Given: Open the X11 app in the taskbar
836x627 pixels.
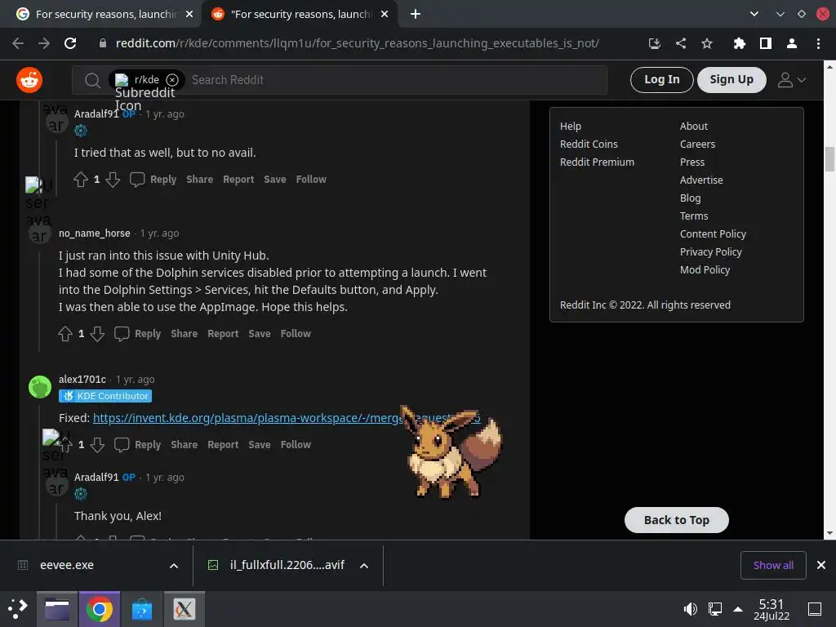Looking at the screenshot, I should point(184,609).
